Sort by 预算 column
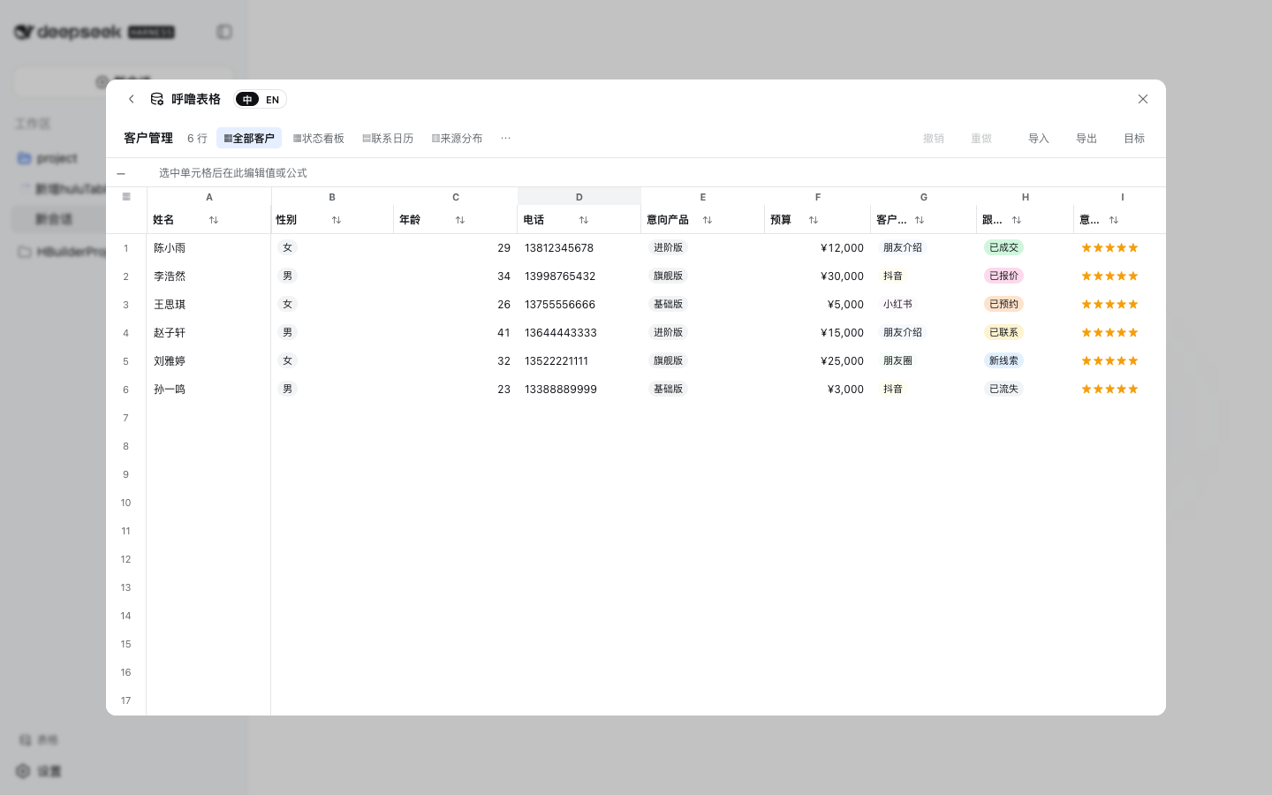This screenshot has height=795, width=1272. pyautogui.click(x=813, y=220)
